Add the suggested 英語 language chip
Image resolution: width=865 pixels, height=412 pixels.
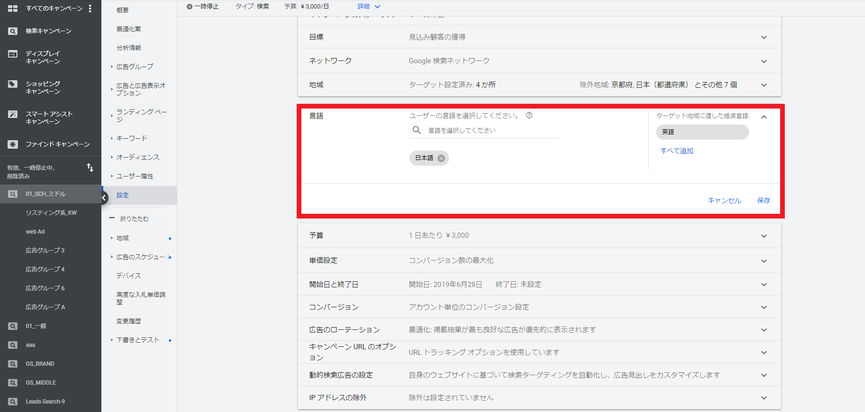pos(702,132)
